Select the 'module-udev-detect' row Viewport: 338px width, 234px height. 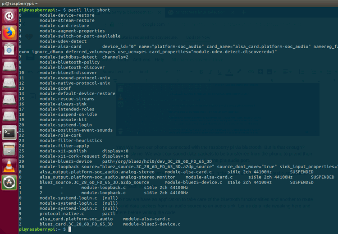[63, 41]
